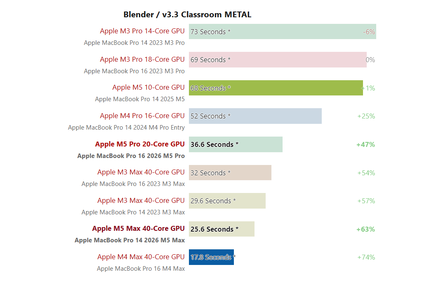The height and width of the screenshot is (281, 429).
Task: Click the Blender v3.3 Classroom METAL chart title
Action: click(187, 15)
